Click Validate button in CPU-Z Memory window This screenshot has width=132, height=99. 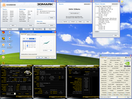[x=87, y=97]
